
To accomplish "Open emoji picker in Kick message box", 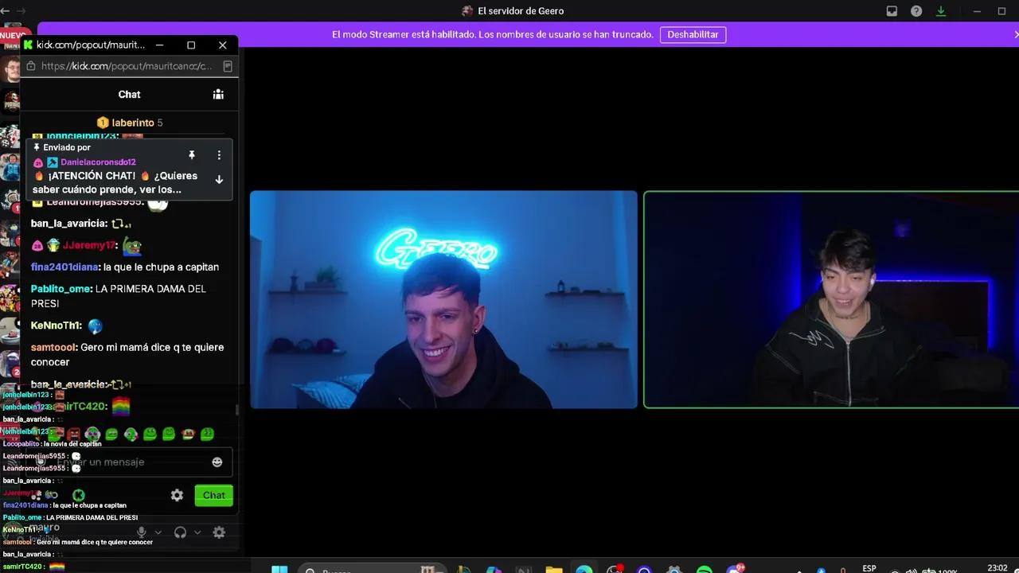I will point(217,462).
